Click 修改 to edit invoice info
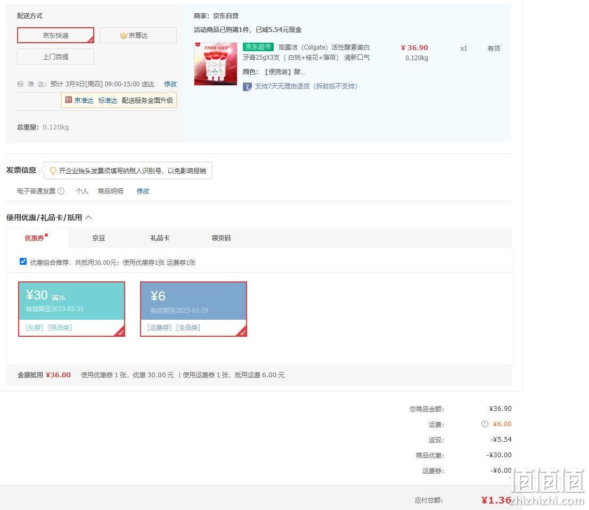 143,191
